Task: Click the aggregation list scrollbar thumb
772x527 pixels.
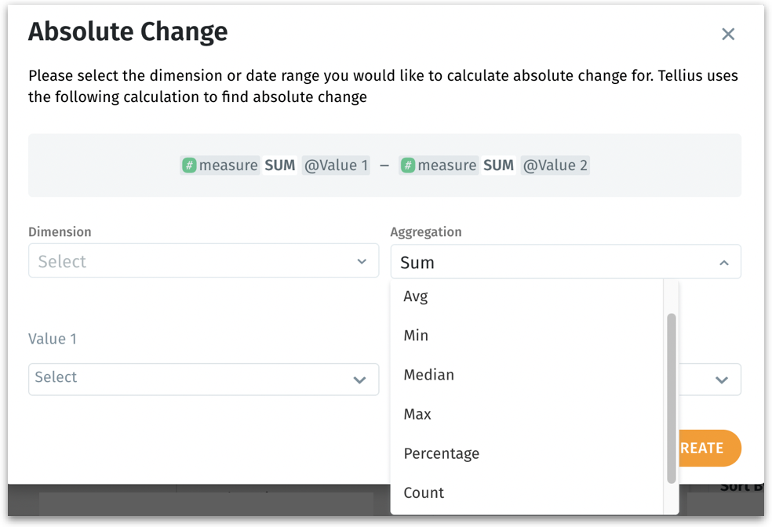Action: [671, 397]
